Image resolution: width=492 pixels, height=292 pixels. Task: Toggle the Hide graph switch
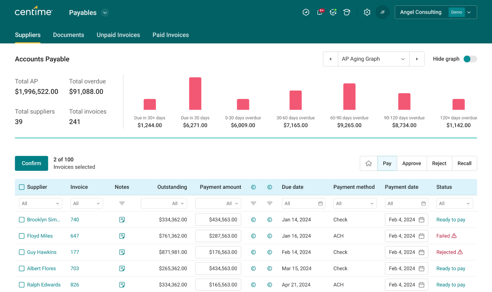(x=470, y=59)
